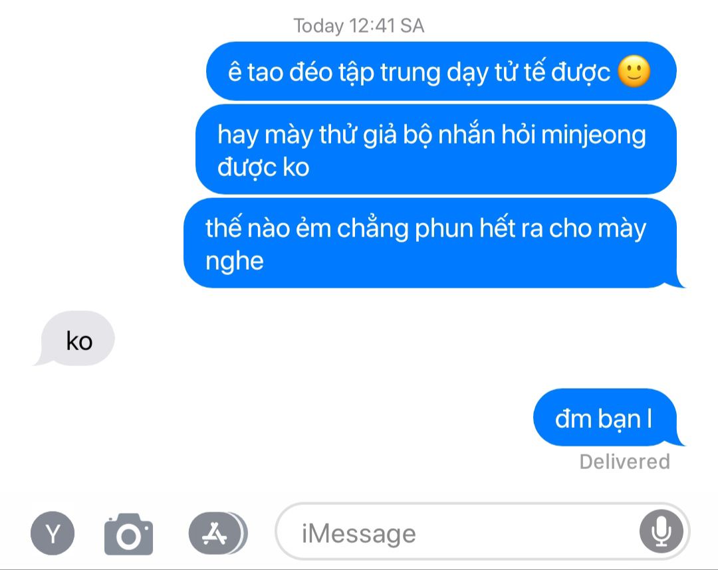The width and height of the screenshot is (718, 570).
Task: Click the word "minjeong" in the message
Action: [x=594, y=136]
